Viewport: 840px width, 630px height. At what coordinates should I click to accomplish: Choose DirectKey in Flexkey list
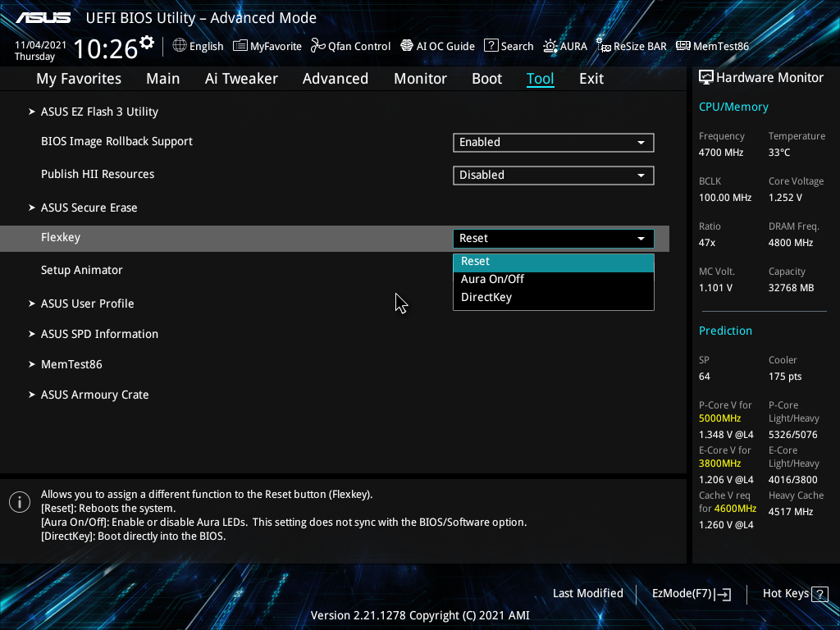point(554,297)
